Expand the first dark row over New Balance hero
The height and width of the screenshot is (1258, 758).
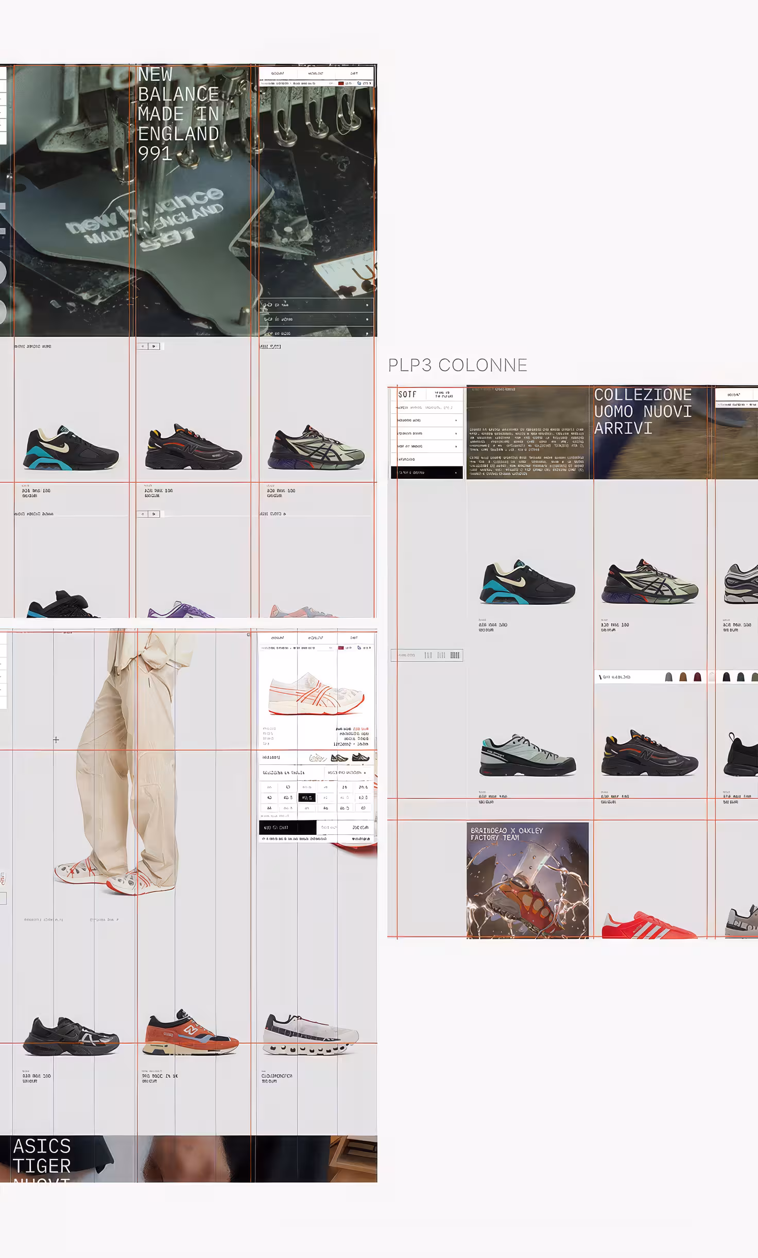click(316, 305)
